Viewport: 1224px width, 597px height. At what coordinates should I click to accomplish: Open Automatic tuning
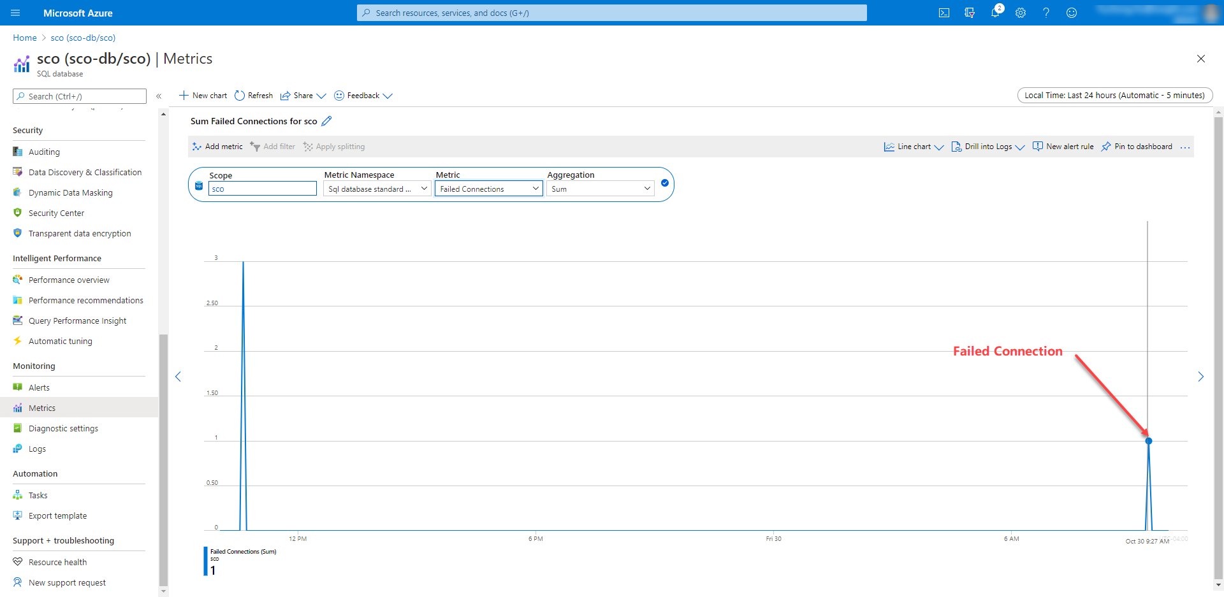click(x=60, y=341)
